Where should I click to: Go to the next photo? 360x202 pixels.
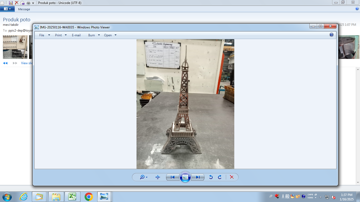click(198, 177)
